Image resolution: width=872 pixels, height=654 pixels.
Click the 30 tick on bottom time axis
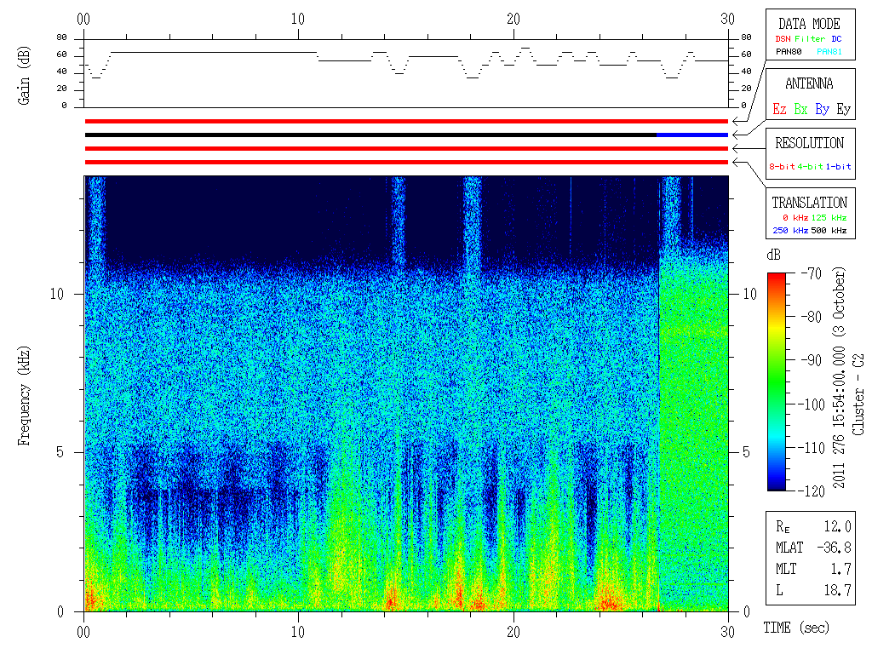[x=727, y=632]
